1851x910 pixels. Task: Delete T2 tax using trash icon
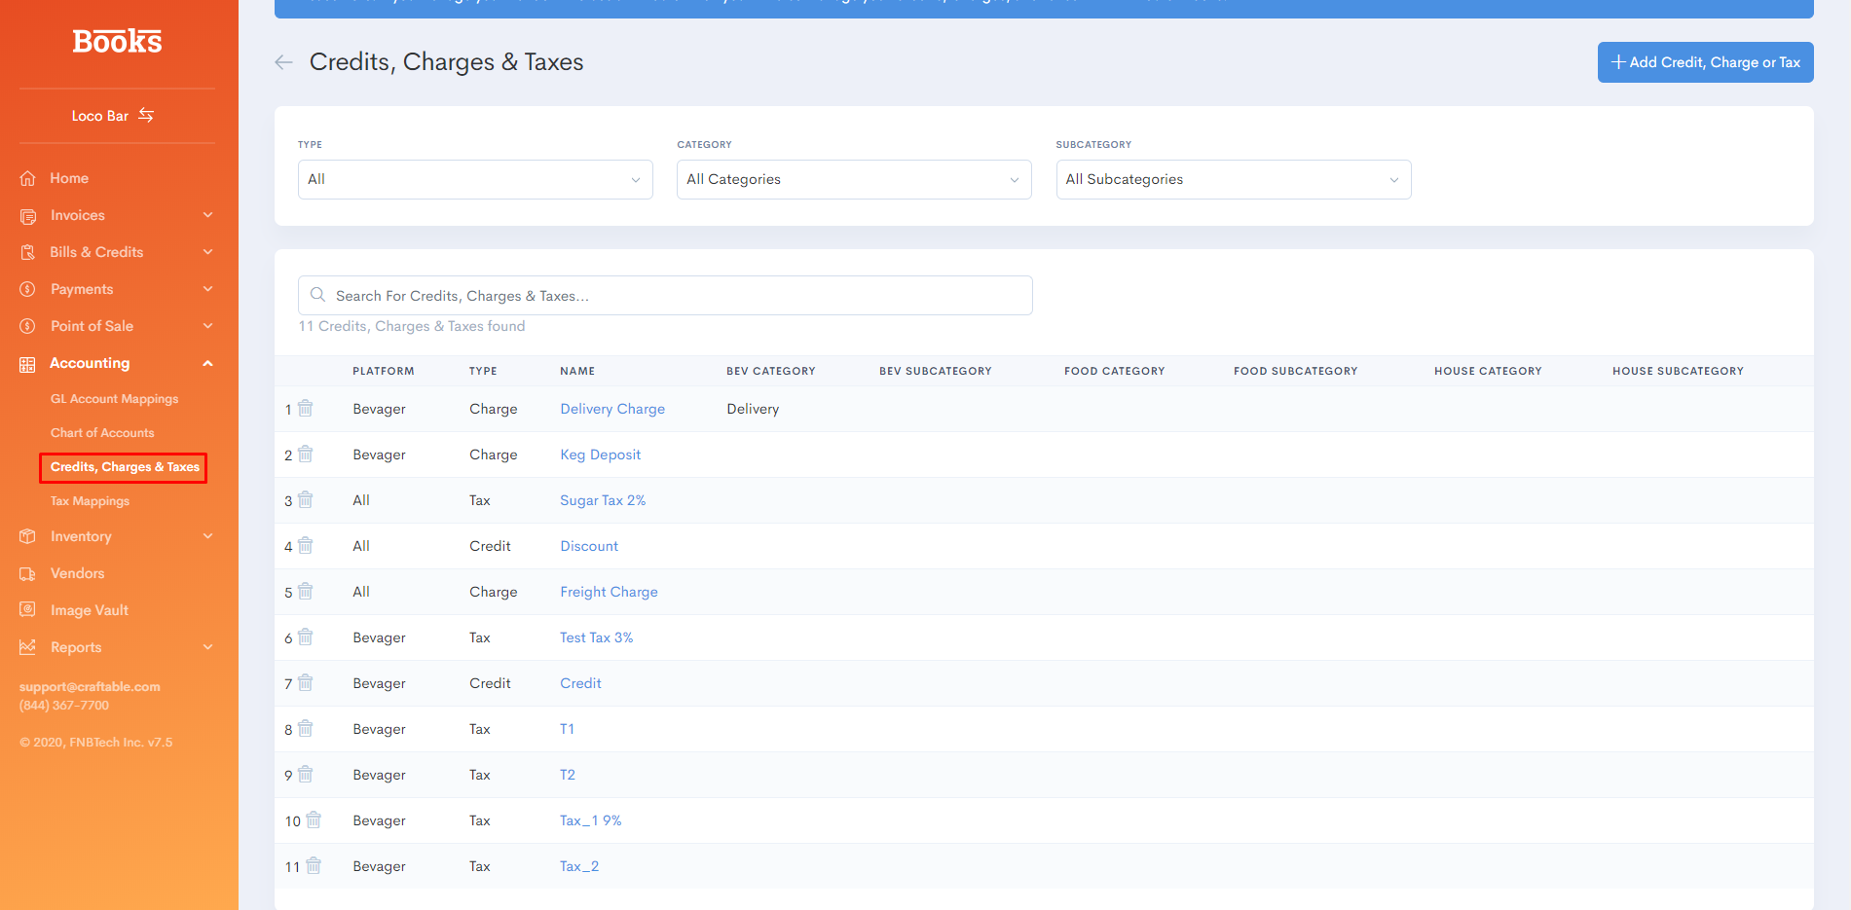tap(306, 774)
